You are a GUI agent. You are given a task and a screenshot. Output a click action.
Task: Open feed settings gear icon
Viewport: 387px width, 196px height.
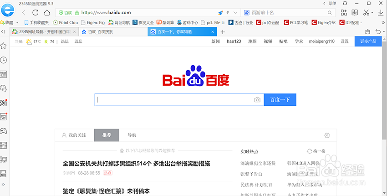click(x=327, y=135)
